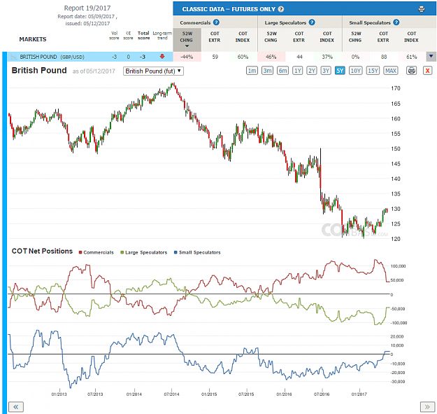Click the Commercials help question mark
Image resolution: width=437 pixels, height=414 pixels.
216,22
